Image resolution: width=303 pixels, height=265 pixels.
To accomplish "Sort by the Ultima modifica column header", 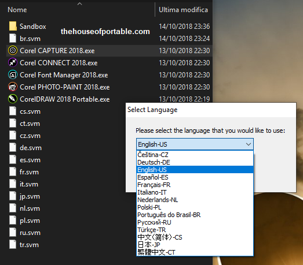I will click(183, 10).
